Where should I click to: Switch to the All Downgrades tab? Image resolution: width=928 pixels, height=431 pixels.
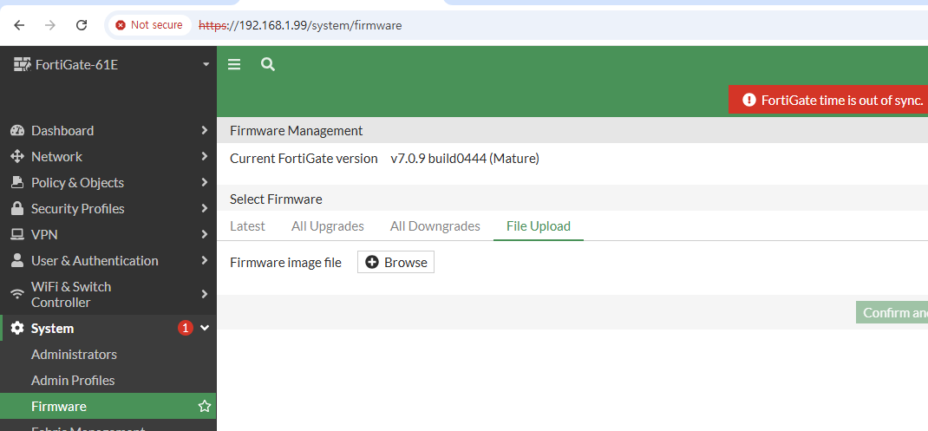tap(435, 226)
